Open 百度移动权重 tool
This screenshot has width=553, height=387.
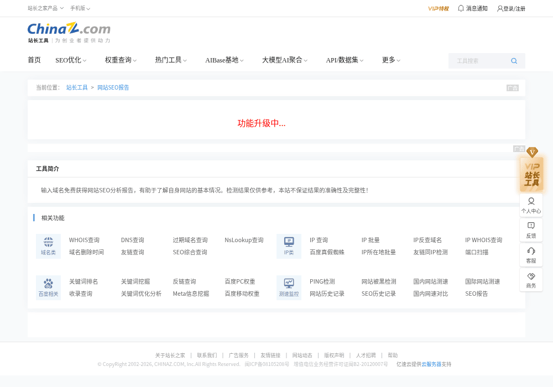click(x=242, y=294)
